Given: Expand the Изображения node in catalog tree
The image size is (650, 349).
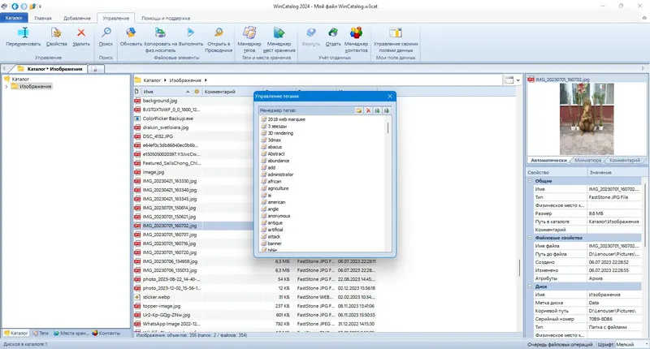Looking at the screenshot, I should pyautogui.click(x=6, y=87).
